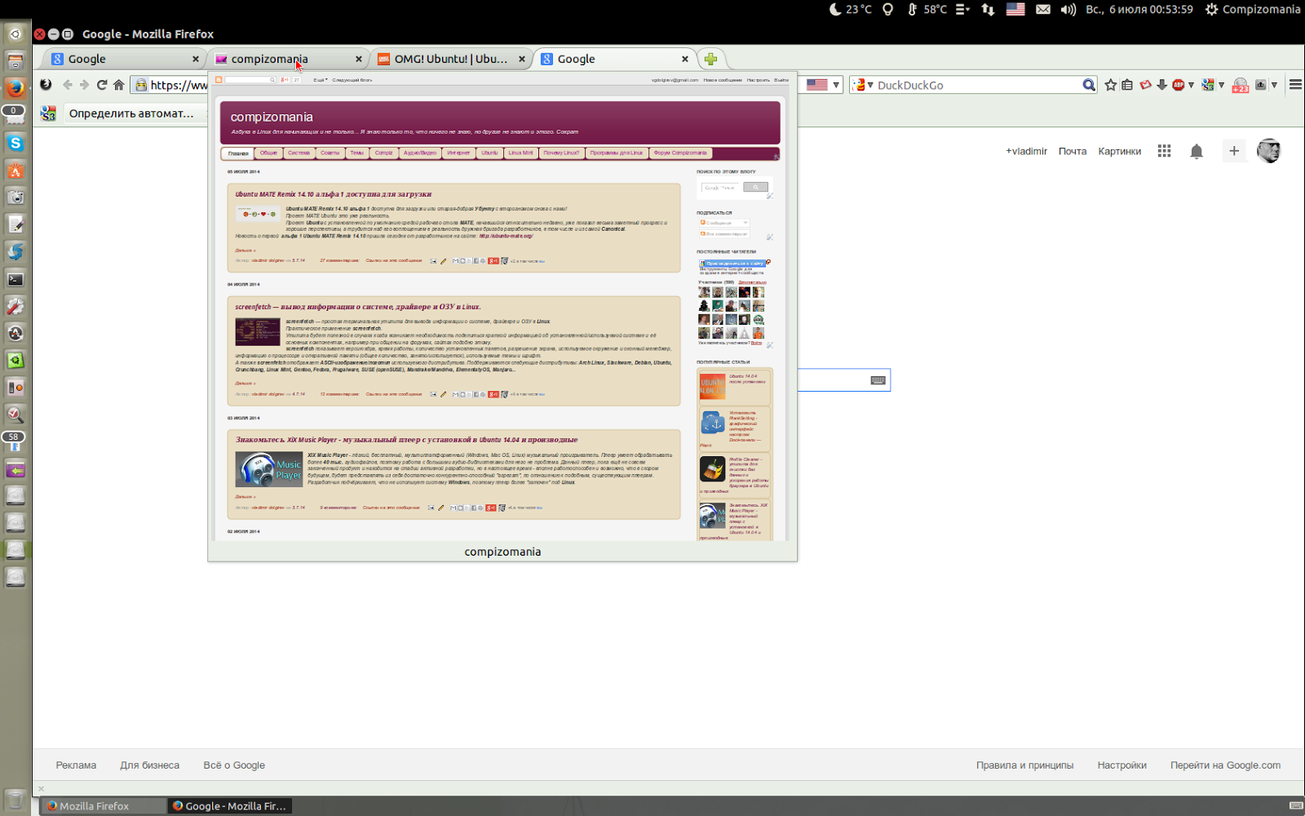
Task: Open the weather 23 °C indicator
Action: (850, 10)
